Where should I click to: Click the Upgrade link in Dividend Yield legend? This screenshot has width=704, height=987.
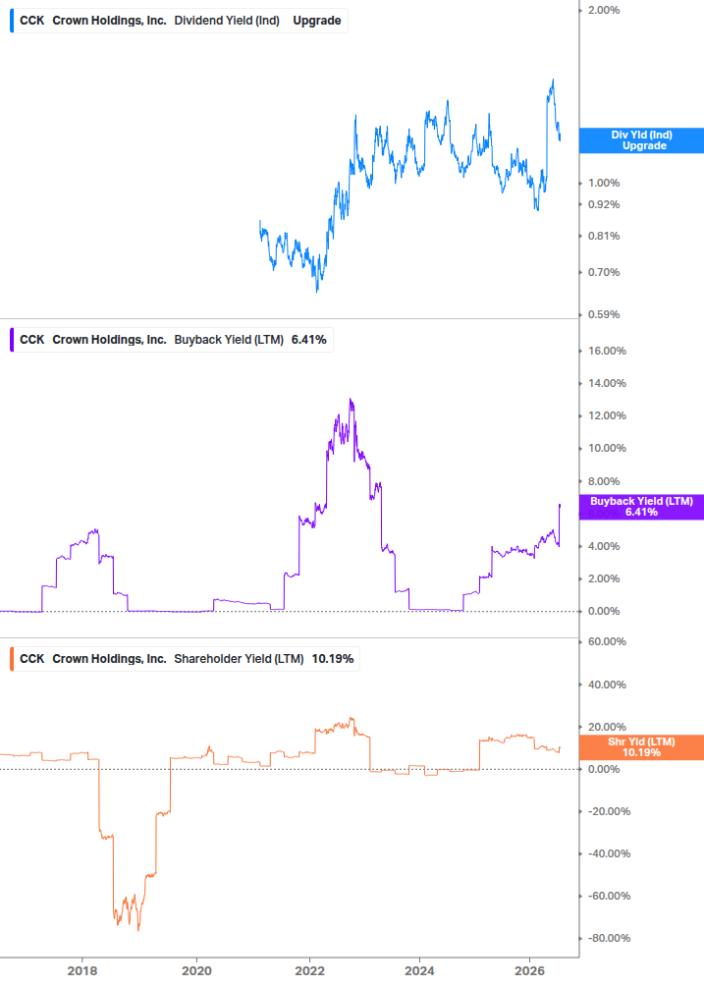(317, 21)
